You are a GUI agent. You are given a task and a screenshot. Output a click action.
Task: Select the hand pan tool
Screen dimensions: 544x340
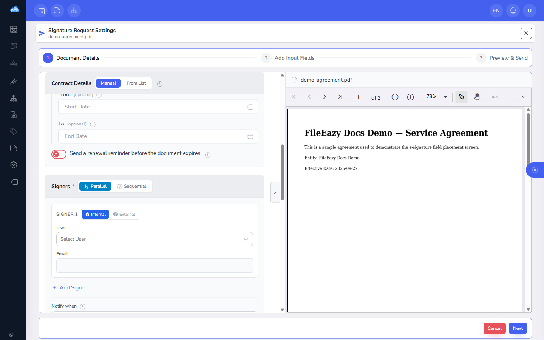point(477,97)
